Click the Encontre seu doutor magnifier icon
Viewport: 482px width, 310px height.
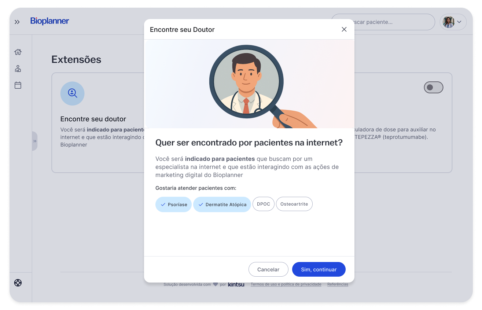coord(73,93)
